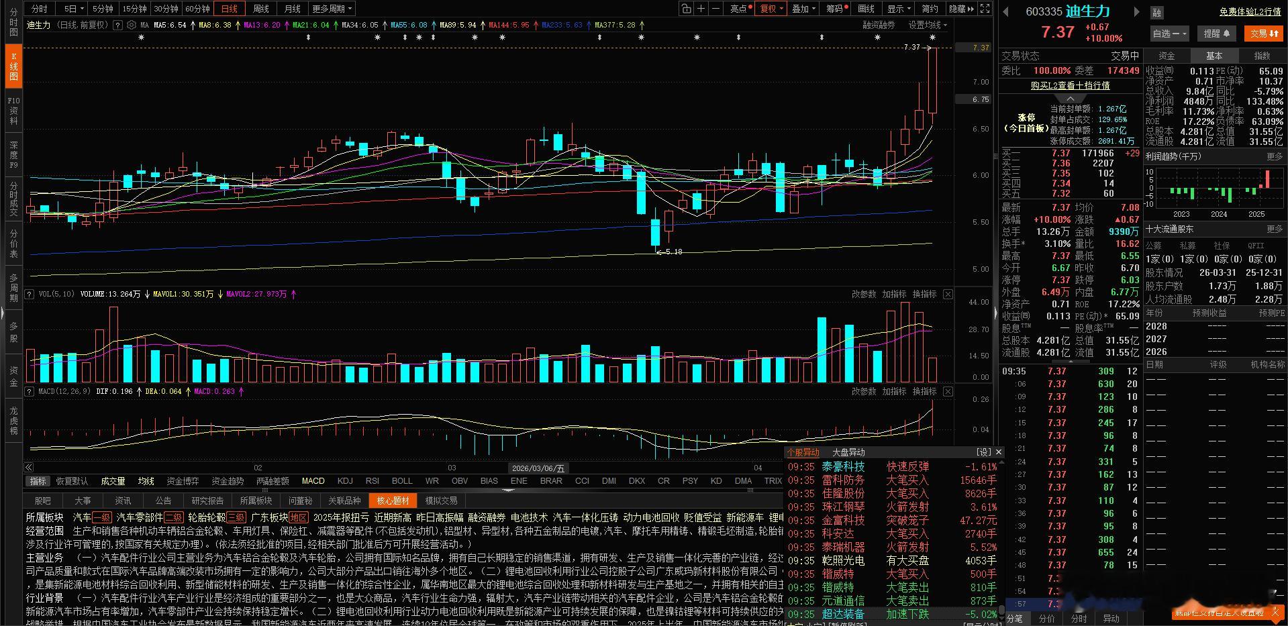The width and height of the screenshot is (1288, 626).
Task: Switch to 月线 monthly period tab
Action: (292, 9)
